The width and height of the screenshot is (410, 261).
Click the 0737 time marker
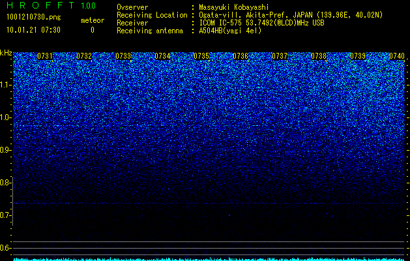(x=280, y=56)
